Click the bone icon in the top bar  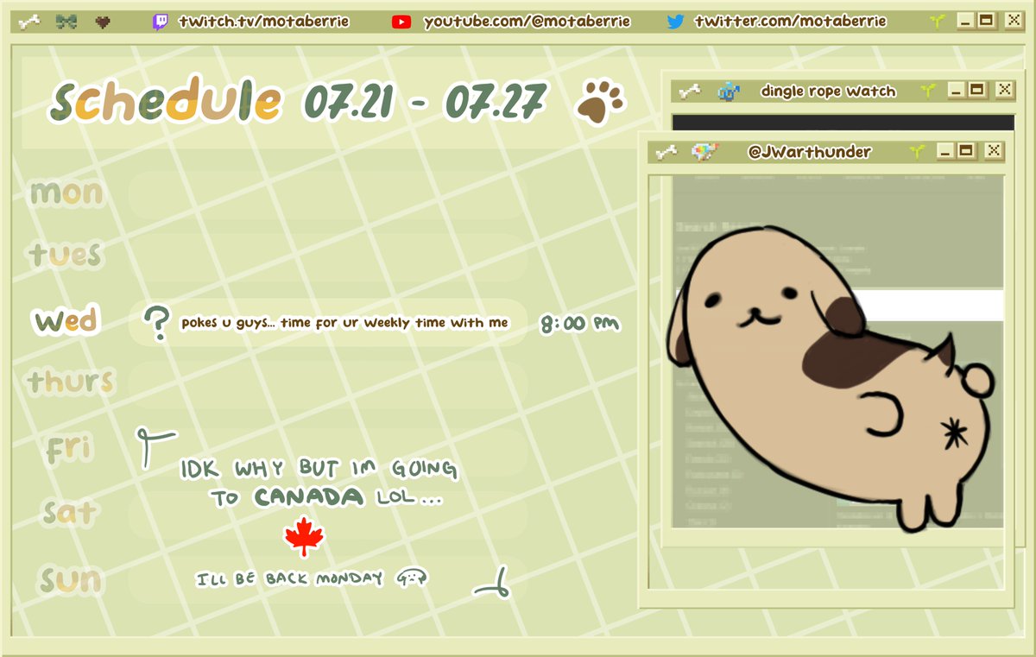click(30, 22)
